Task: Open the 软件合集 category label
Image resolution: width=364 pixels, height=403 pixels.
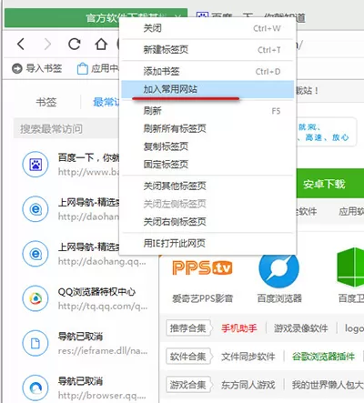Action: [x=188, y=357]
